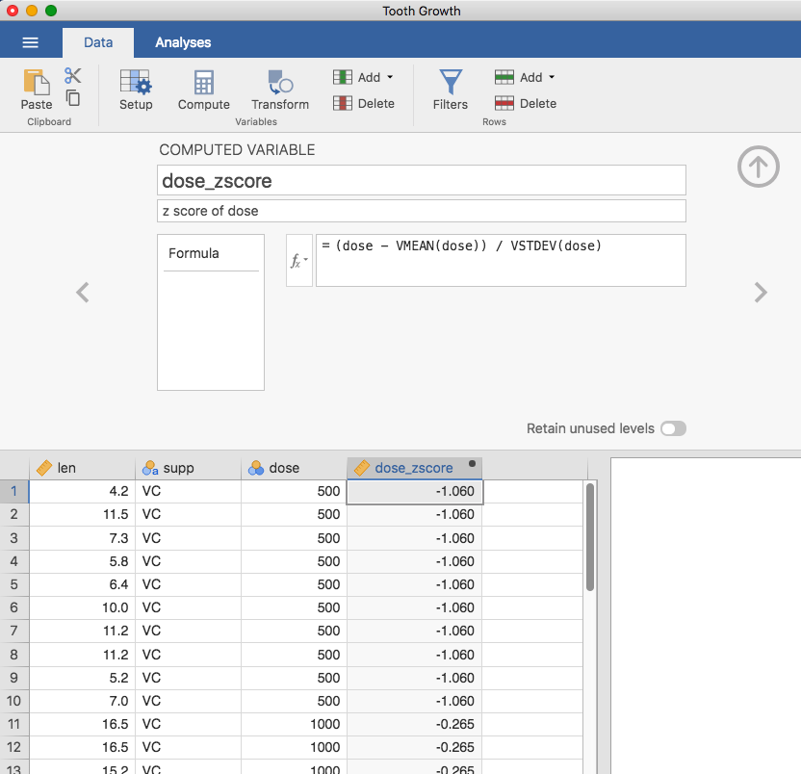Click into the formula text box

click(x=501, y=261)
